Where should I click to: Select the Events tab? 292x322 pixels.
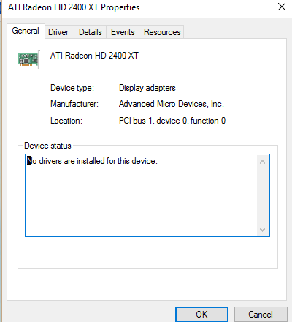[x=123, y=32]
